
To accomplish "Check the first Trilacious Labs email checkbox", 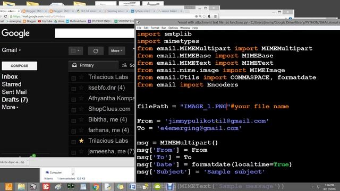I will [x=74, y=78].
